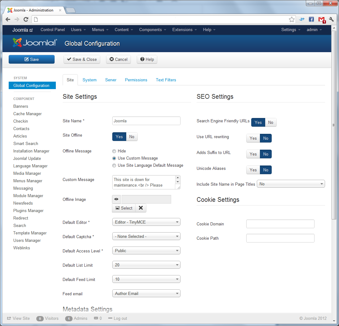Open the Menus menu
Image resolution: width=339 pixels, height=326 pixels.
pos(100,30)
